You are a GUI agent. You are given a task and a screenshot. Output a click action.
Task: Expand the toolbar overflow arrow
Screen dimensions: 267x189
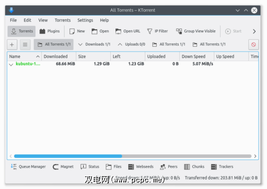coord(254,31)
